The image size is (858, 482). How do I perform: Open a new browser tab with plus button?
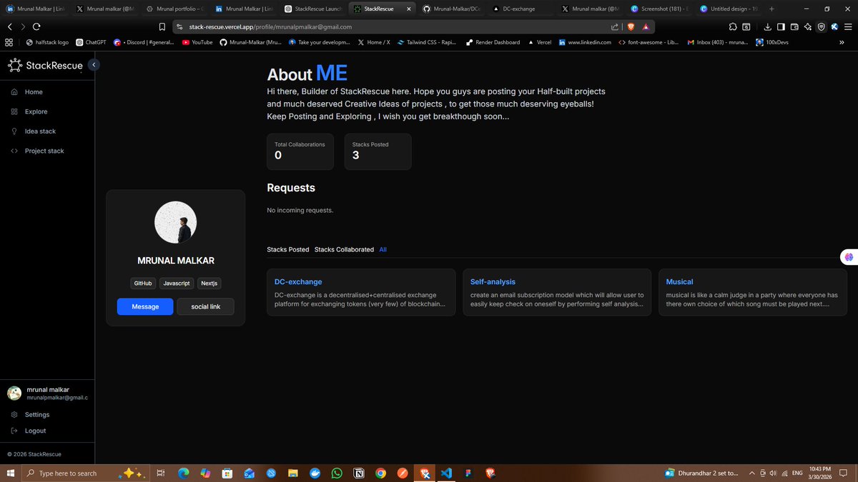[771, 9]
